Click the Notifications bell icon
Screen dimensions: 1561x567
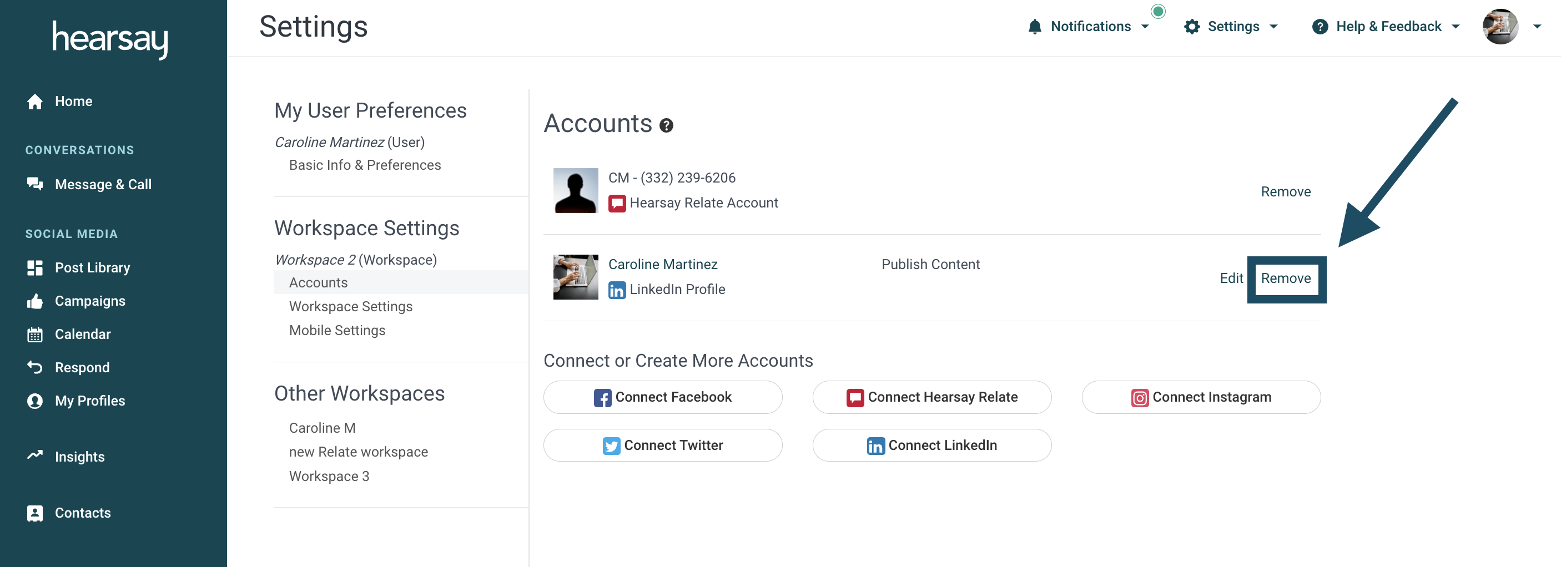[1034, 27]
